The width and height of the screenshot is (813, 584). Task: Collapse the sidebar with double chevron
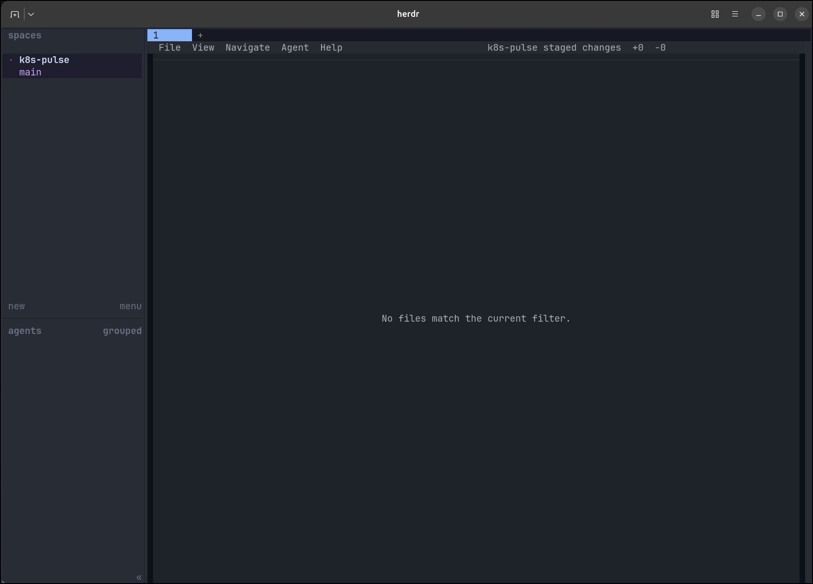pyautogui.click(x=139, y=577)
